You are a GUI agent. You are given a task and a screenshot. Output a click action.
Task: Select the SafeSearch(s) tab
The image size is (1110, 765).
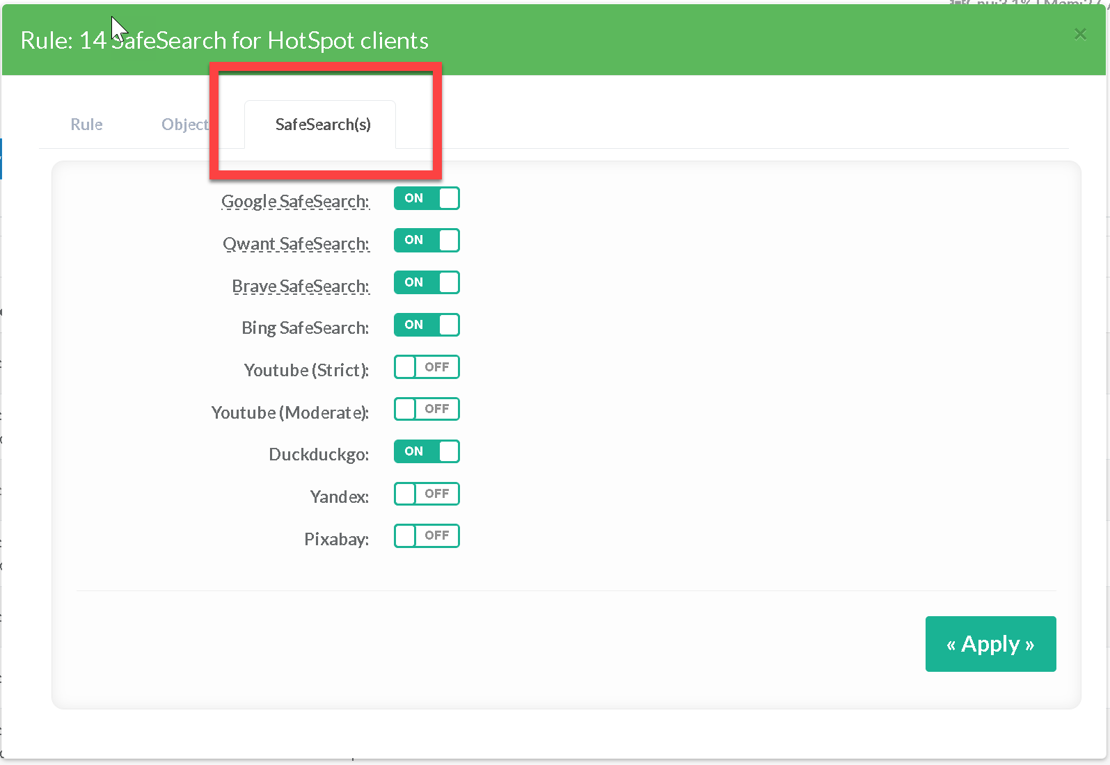323,124
